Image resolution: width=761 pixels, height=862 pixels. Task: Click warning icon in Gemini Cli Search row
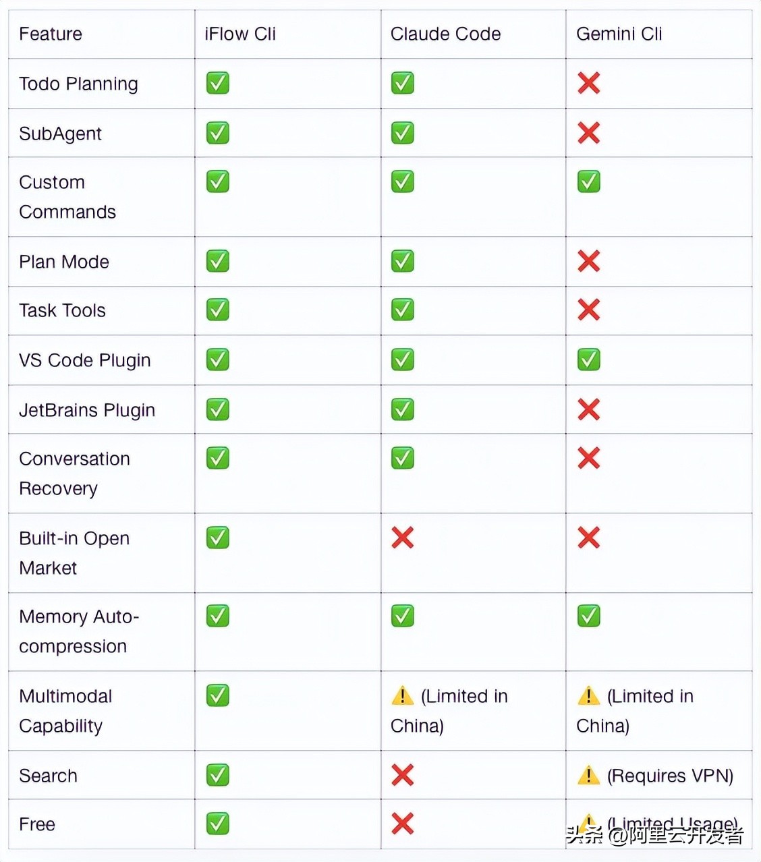click(588, 775)
